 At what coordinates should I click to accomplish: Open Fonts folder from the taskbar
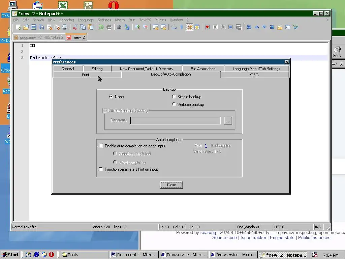pos(85,255)
